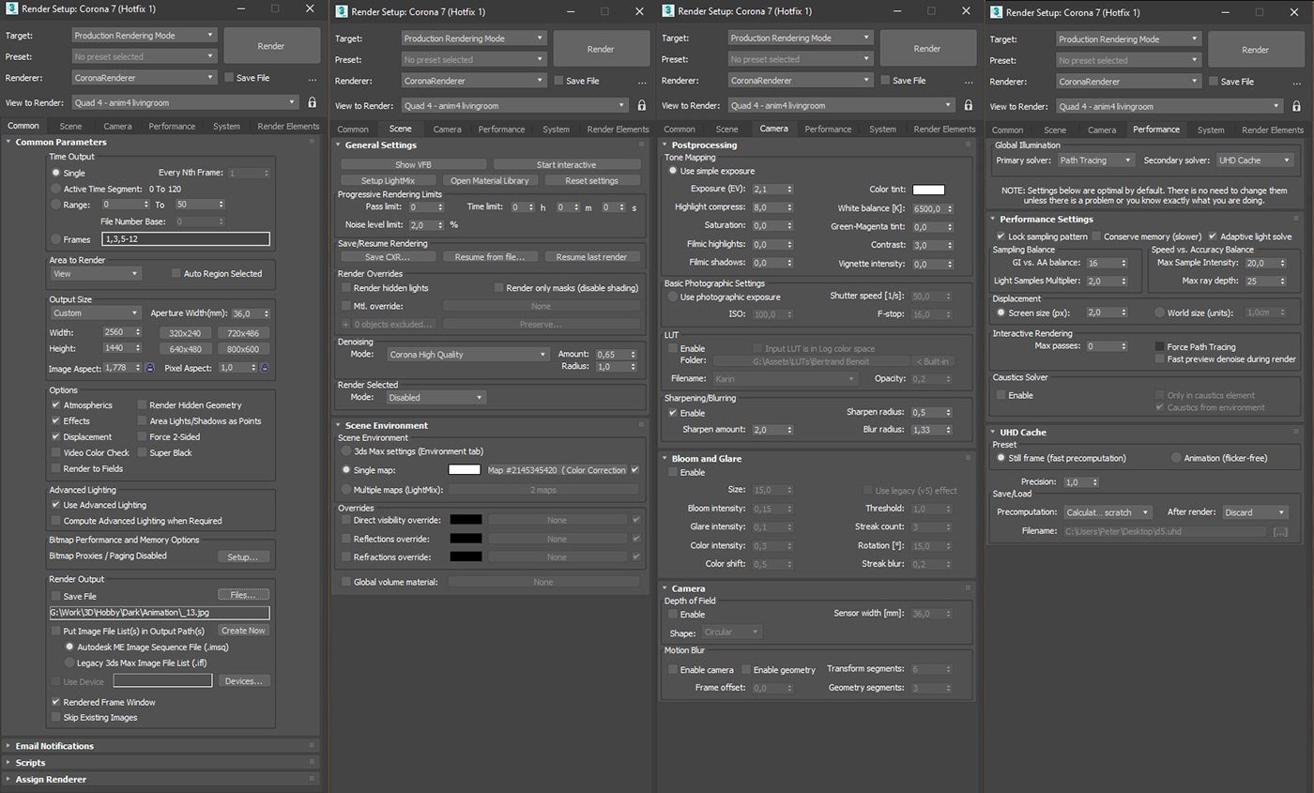Click View to Render lock icon in Camera-tab window

pos(969,105)
